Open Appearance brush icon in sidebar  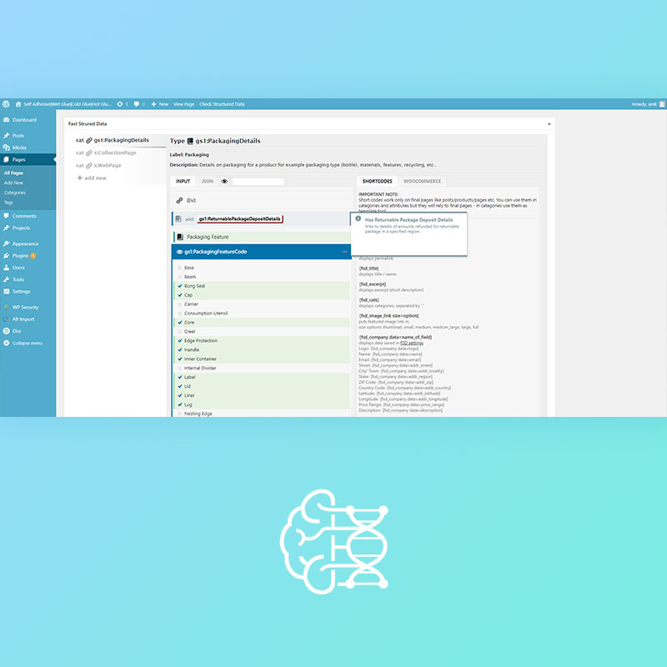pos(7,243)
